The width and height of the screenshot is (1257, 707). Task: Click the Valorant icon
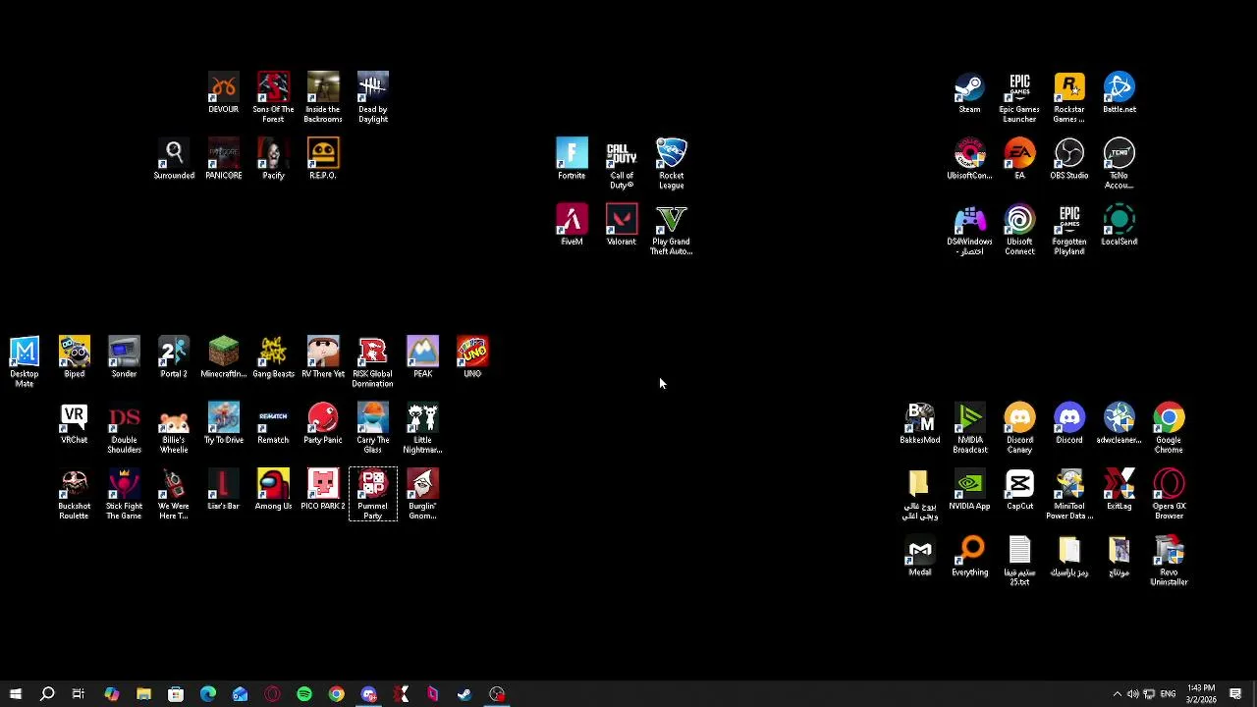click(x=622, y=225)
